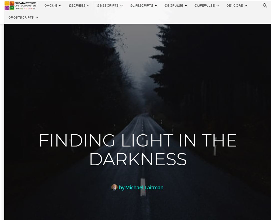271x220 pixels.
Task: Open the Michael Laitman author link
Action: 144,187
